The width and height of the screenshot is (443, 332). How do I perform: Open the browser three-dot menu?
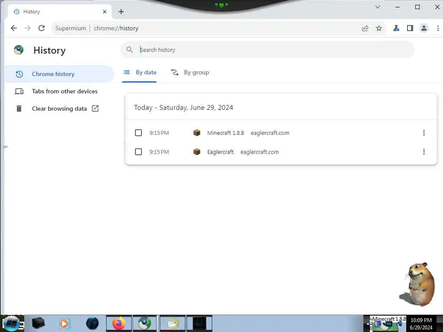pos(438,28)
